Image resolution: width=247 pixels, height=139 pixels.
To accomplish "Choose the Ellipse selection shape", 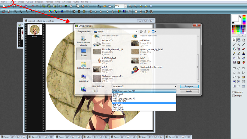I will click(x=239, y=68).
